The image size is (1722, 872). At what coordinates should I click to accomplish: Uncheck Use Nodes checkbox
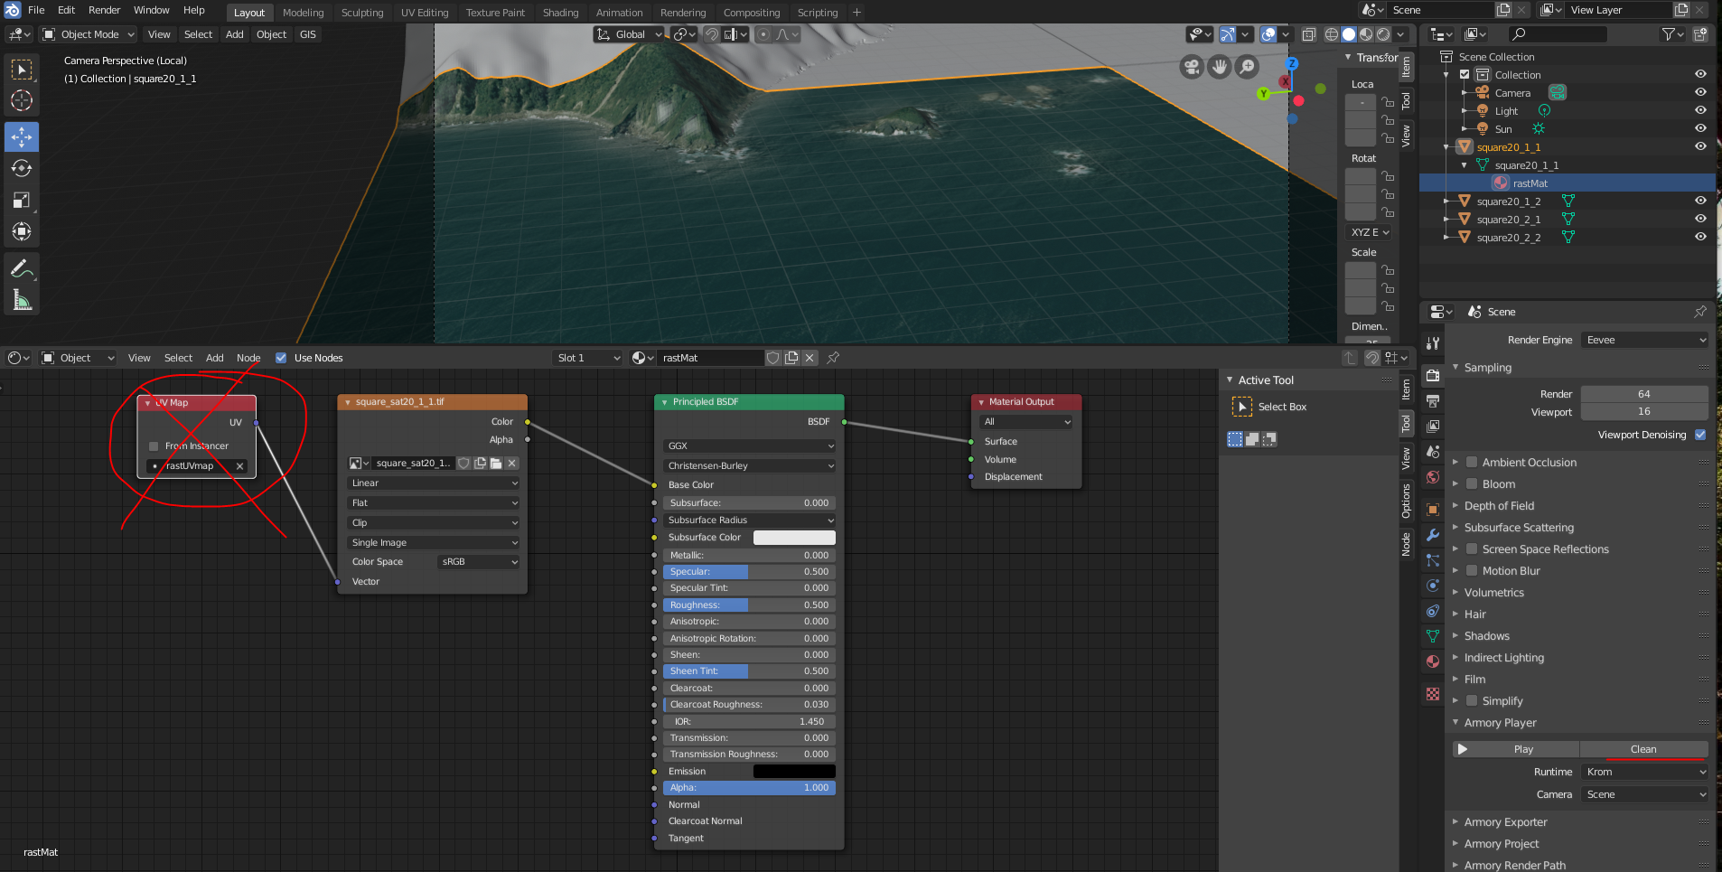click(x=281, y=358)
